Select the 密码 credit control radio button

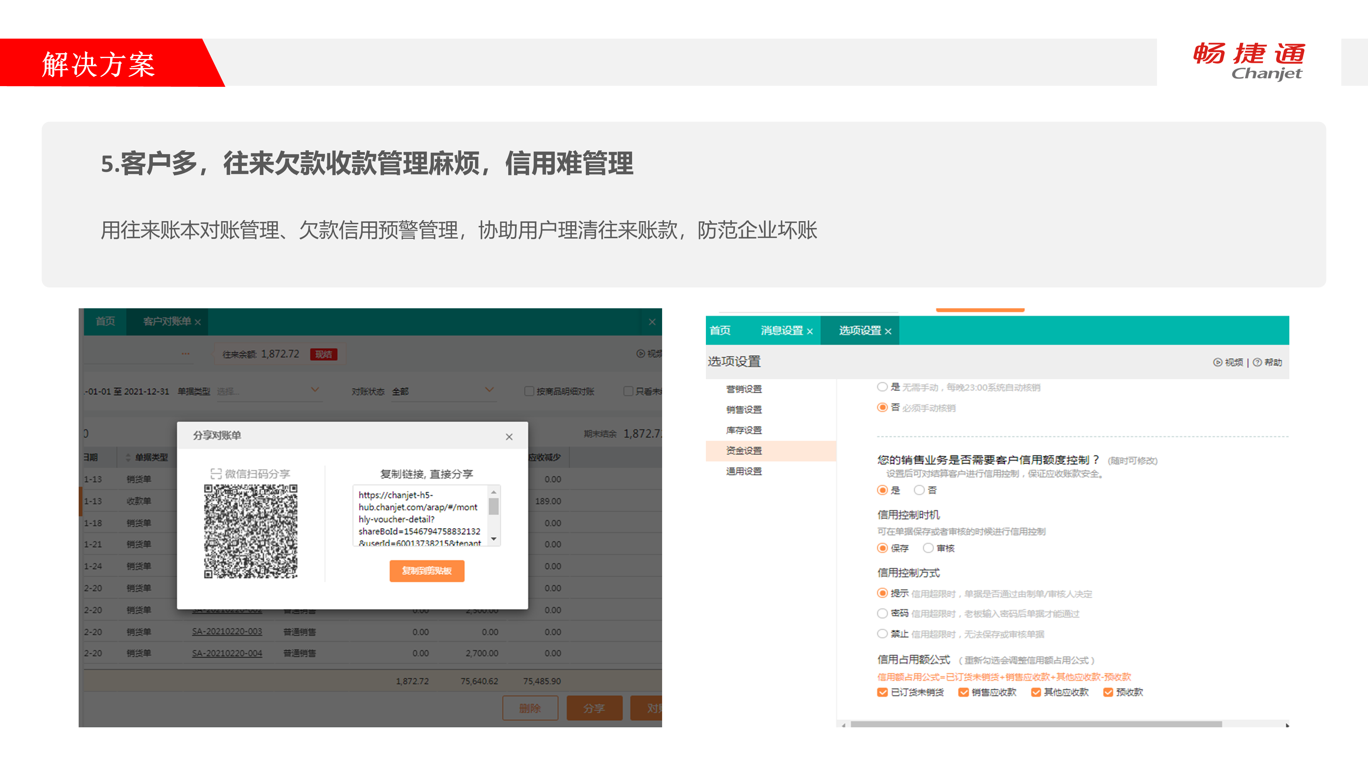pyautogui.click(x=882, y=613)
